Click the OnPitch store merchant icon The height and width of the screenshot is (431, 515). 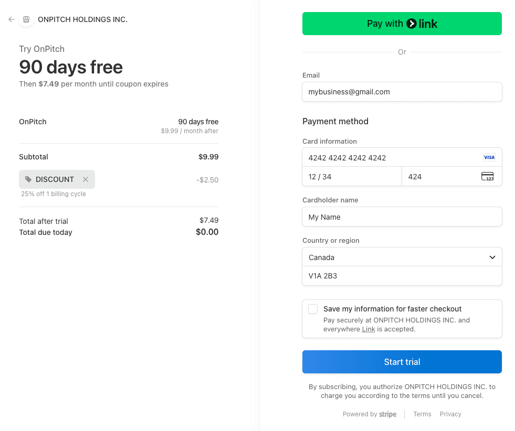tap(26, 19)
